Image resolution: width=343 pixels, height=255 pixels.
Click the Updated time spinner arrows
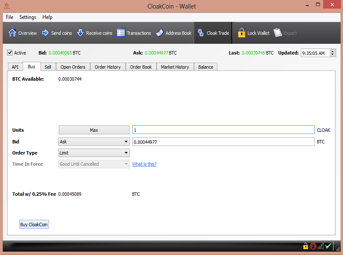tap(333, 53)
